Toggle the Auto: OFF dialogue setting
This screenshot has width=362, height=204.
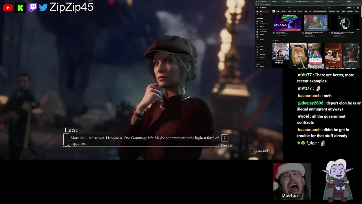(259, 151)
